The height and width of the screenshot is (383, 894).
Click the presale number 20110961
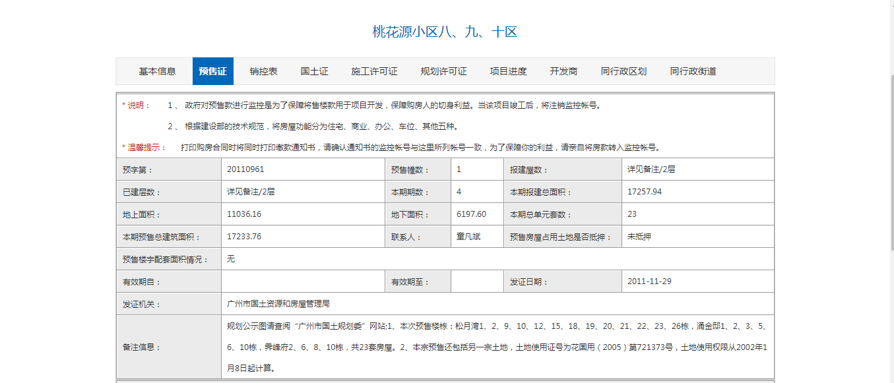[x=245, y=169]
